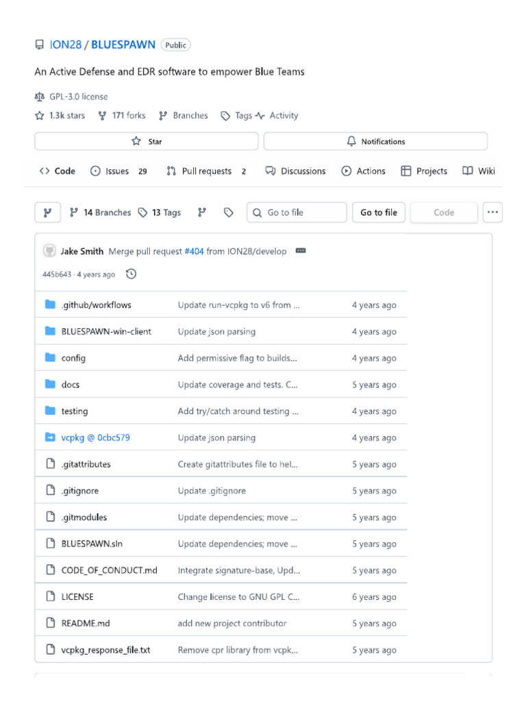Expand the commit message ellipsis
Screen dimensions: 526x702
(x=301, y=251)
